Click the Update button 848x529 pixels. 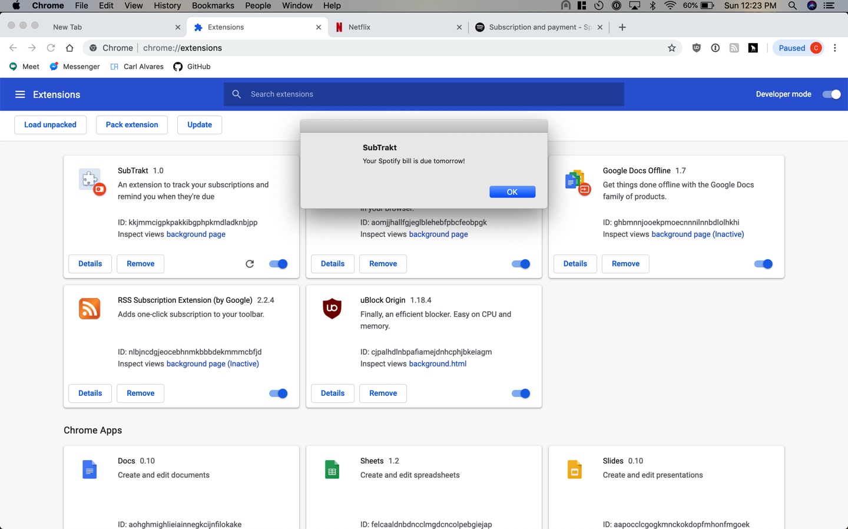200,125
